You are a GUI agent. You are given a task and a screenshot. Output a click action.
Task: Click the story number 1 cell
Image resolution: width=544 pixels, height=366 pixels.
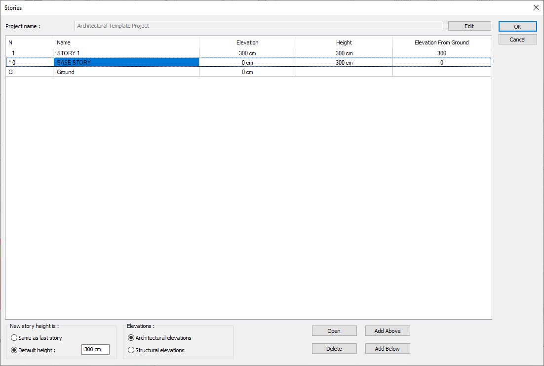30,53
